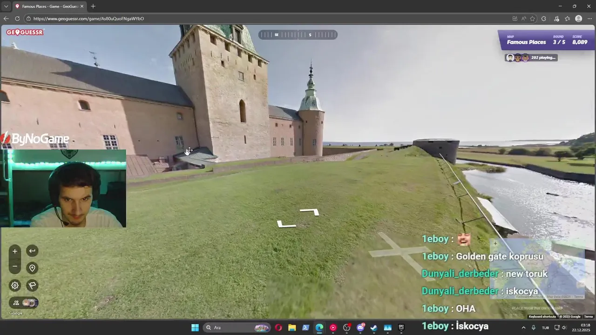Activate Read aloud icon in address bar
Screen dimensions: 596x335
[523, 19]
